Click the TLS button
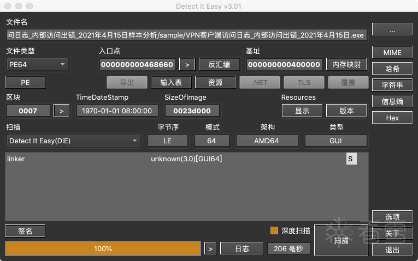 click(x=304, y=82)
